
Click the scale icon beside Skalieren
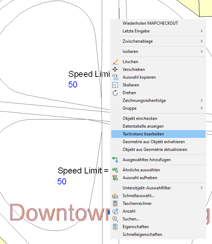(x=115, y=85)
